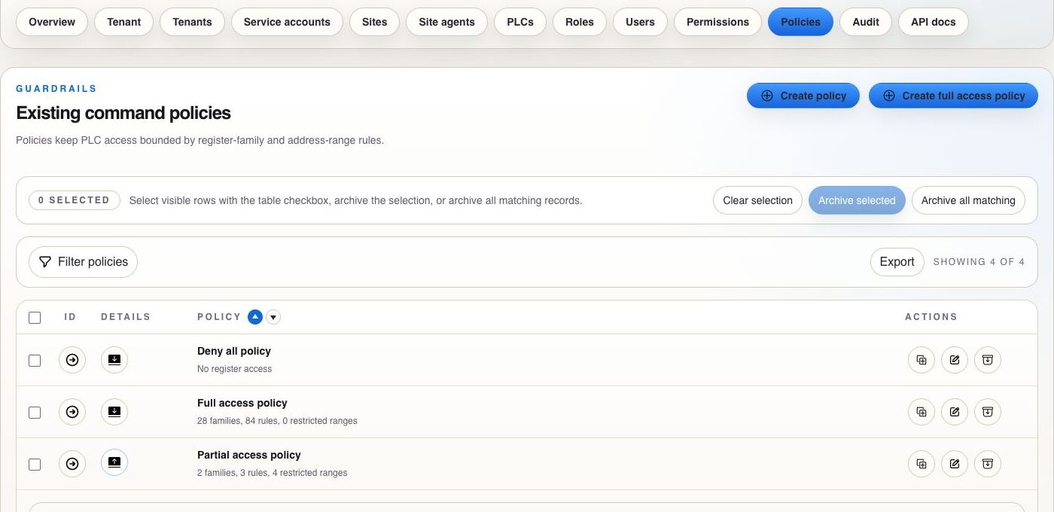The height and width of the screenshot is (512, 1054).
Task: Click '28 families, 84 rules, 0 restricted ranges' text
Action: tap(277, 421)
